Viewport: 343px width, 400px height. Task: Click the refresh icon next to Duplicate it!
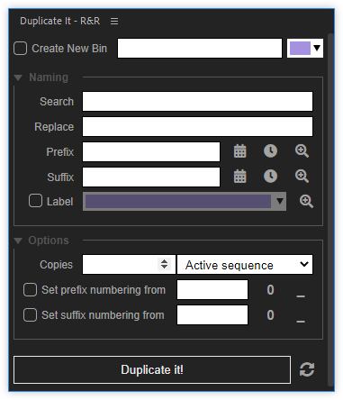[307, 369]
